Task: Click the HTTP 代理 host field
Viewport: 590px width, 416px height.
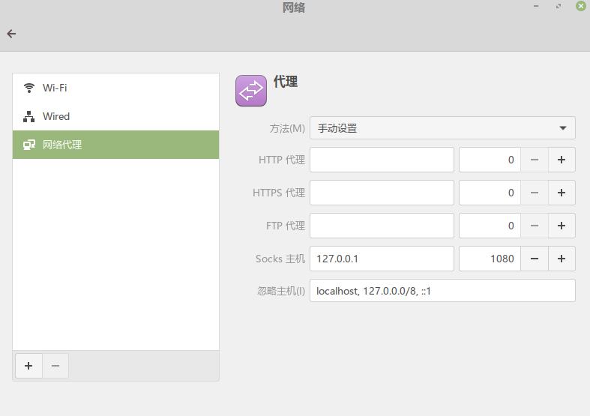Action: click(382, 160)
